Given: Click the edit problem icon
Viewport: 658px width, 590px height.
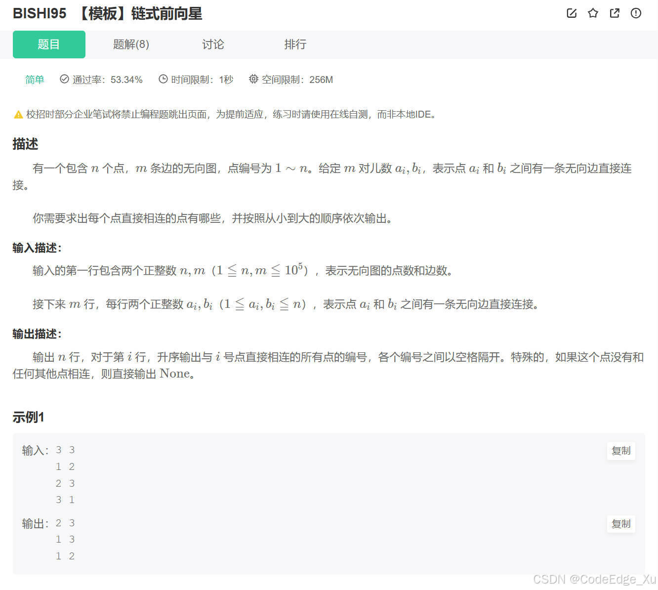Looking at the screenshot, I should pyautogui.click(x=572, y=13).
